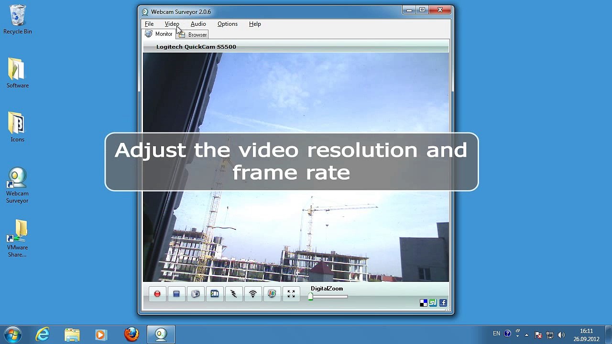Select the Webcam Surveyor desktop shortcut

(17, 185)
